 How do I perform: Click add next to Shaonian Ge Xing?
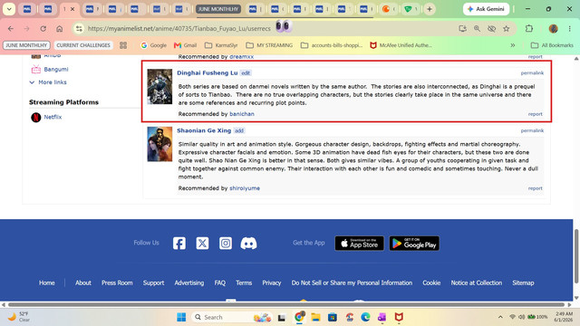[239, 130]
